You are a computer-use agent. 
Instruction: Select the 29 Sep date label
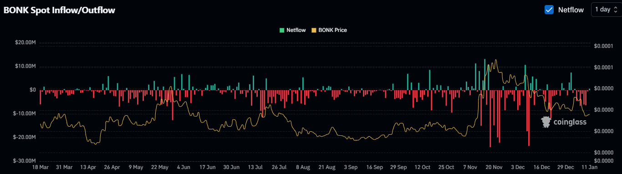point(398,167)
